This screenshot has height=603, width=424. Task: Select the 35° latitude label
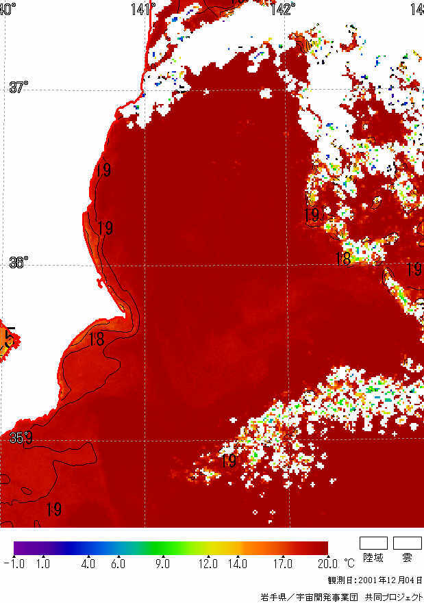pyautogui.click(x=20, y=437)
